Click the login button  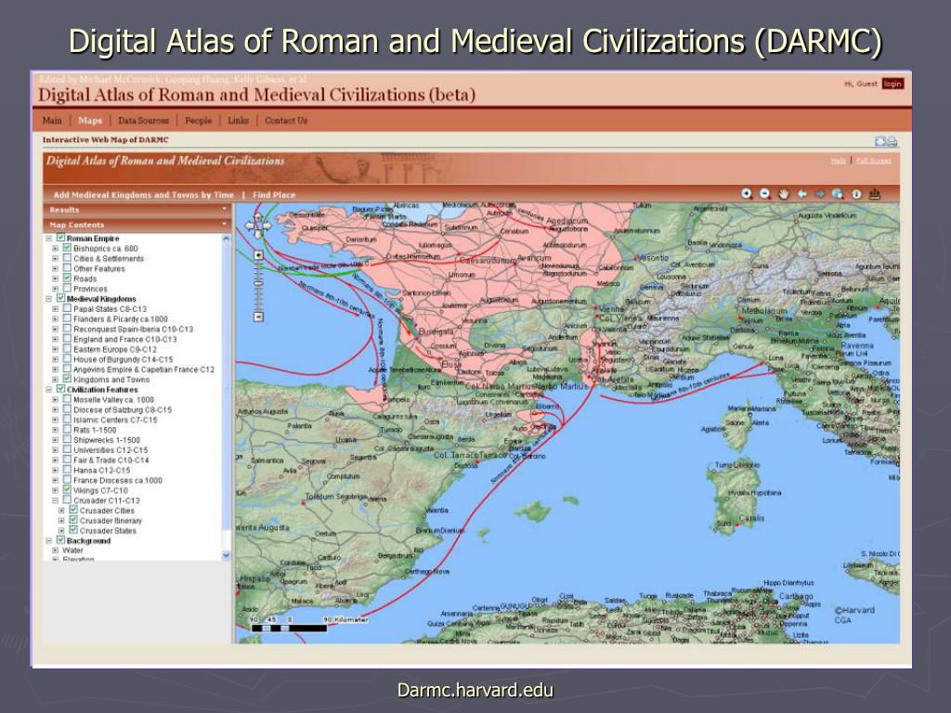pos(892,84)
